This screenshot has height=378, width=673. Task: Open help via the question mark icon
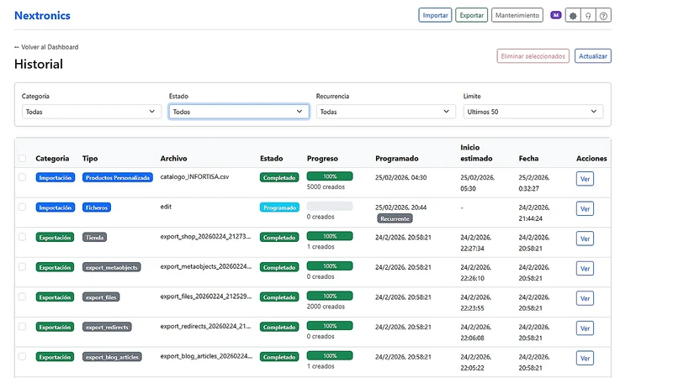(x=603, y=15)
